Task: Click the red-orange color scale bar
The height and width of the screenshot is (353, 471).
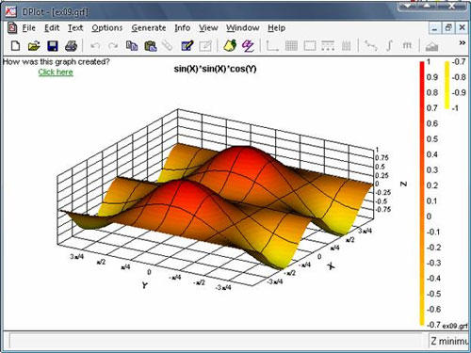Action: 422,193
